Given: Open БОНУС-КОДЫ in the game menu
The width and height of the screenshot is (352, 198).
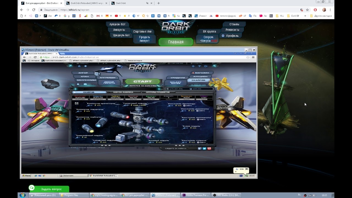Looking at the screenshot, I should (86, 80).
